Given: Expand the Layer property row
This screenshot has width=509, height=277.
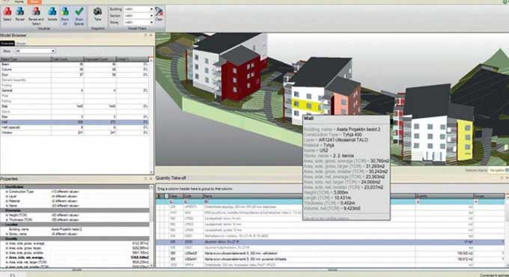Looking at the screenshot, I should pyautogui.click(x=7, y=196).
